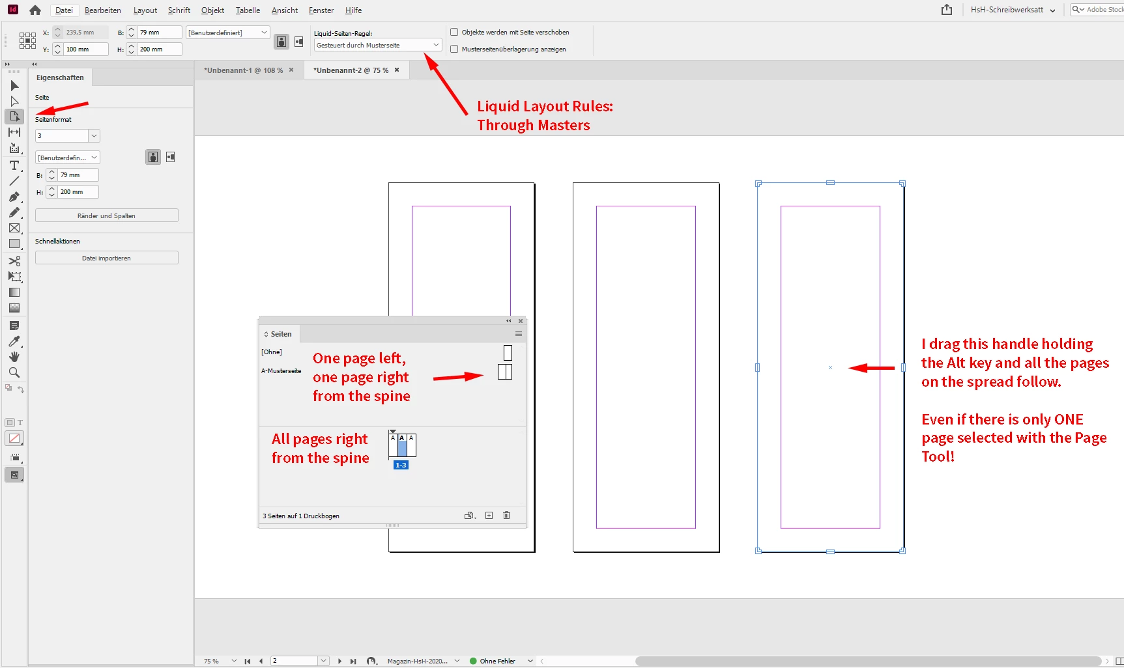The image size is (1124, 668).
Task: Select the Line tool
Action: (x=14, y=181)
